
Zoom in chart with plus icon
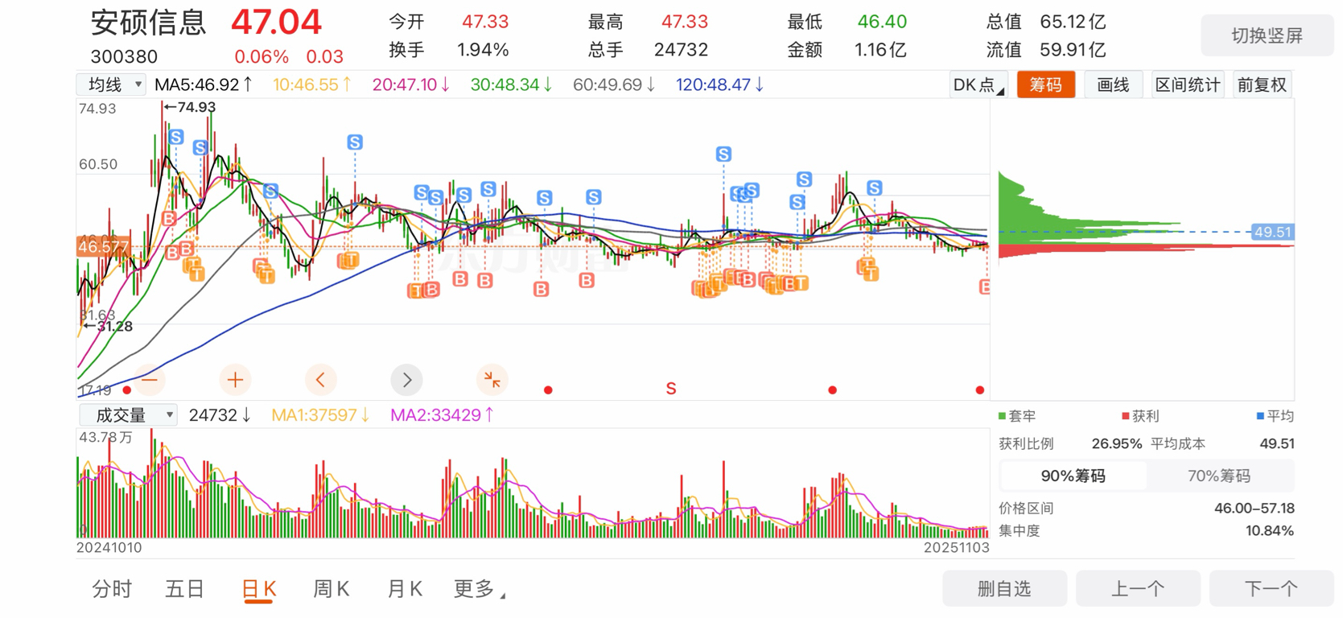(235, 380)
